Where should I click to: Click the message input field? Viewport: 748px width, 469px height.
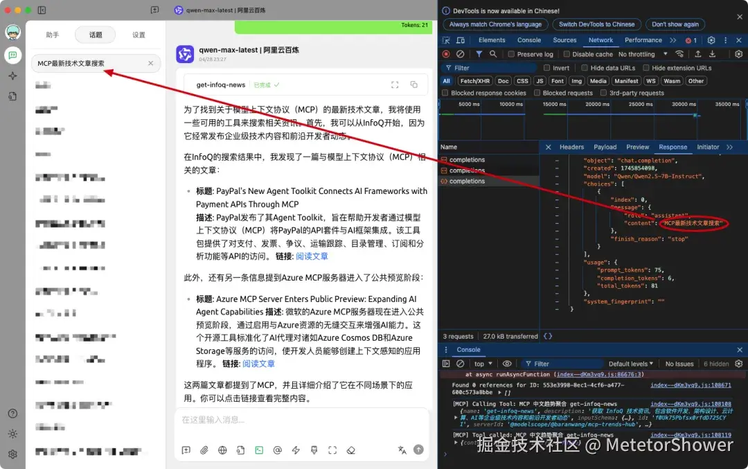point(302,420)
